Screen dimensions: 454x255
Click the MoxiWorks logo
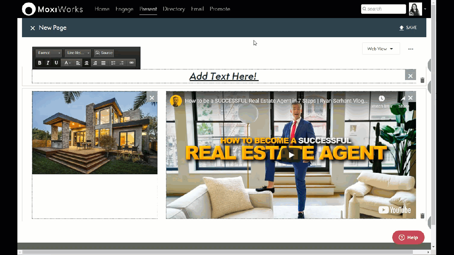pos(52,9)
